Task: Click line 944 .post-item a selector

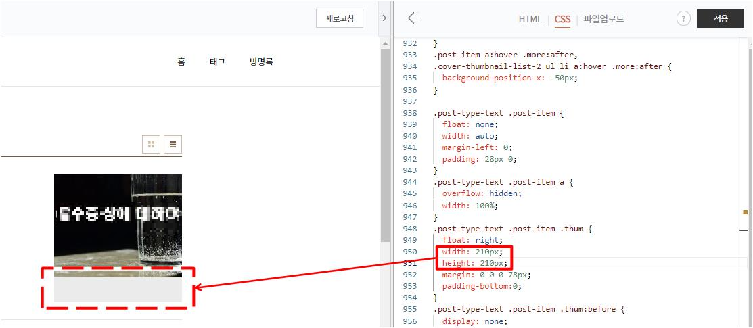Action: [x=503, y=183]
